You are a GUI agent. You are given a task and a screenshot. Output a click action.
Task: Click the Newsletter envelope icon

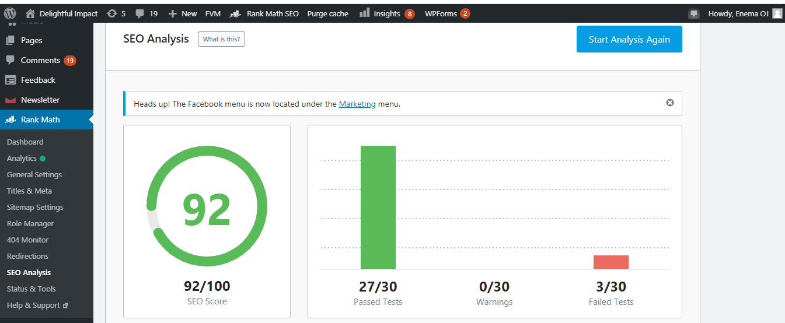10,100
